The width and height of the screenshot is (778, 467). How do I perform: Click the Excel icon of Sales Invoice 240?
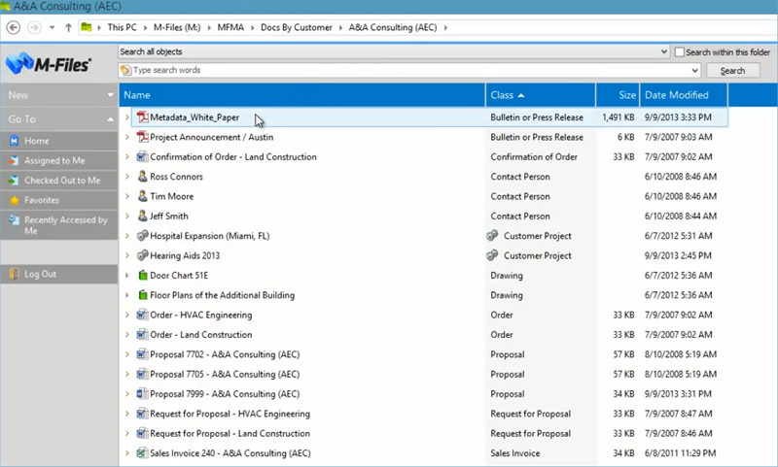click(142, 453)
